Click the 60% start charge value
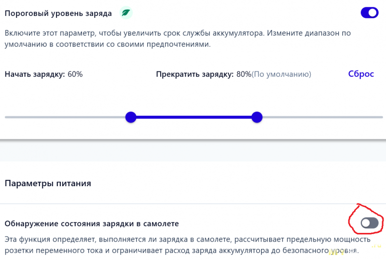 pyautogui.click(x=75, y=74)
